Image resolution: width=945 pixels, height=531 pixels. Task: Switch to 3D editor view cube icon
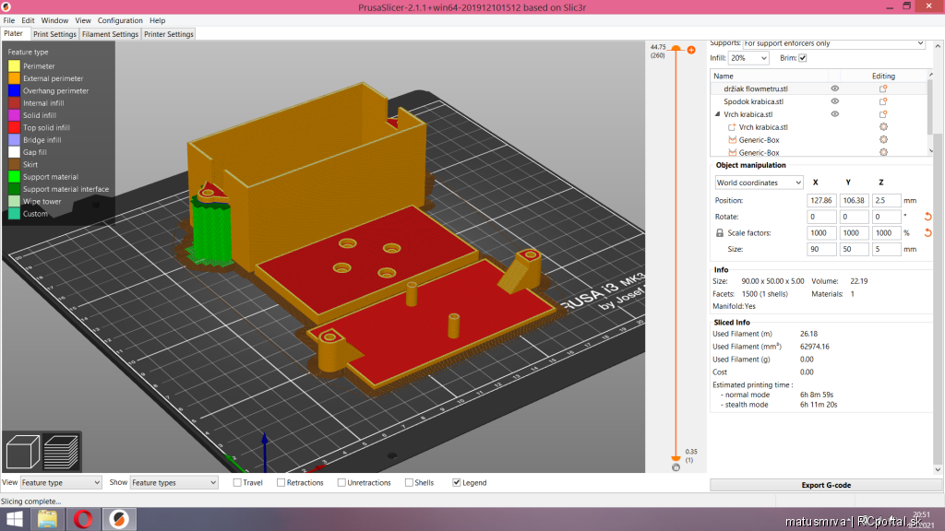(x=22, y=452)
